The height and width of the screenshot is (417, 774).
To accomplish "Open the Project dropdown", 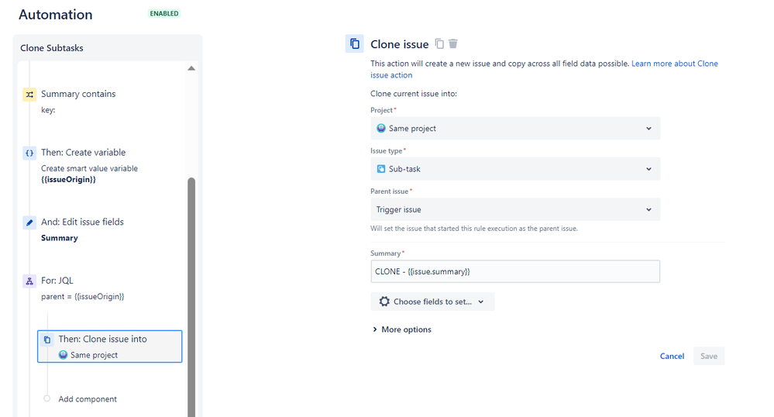I will pyautogui.click(x=515, y=129).
